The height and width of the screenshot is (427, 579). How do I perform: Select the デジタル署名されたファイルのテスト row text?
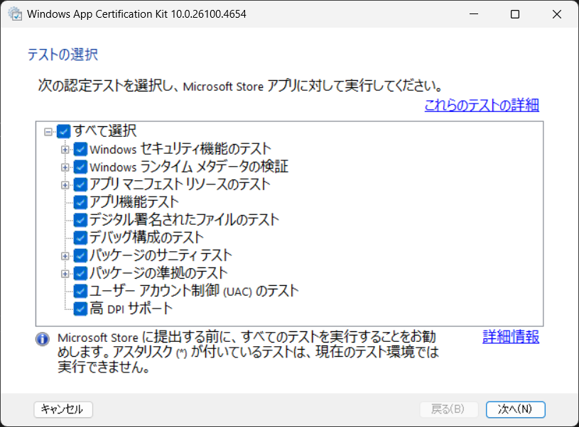click(184, 220)
